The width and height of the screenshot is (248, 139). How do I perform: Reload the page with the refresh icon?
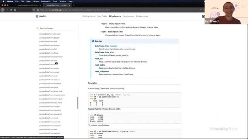coord(11,10)
